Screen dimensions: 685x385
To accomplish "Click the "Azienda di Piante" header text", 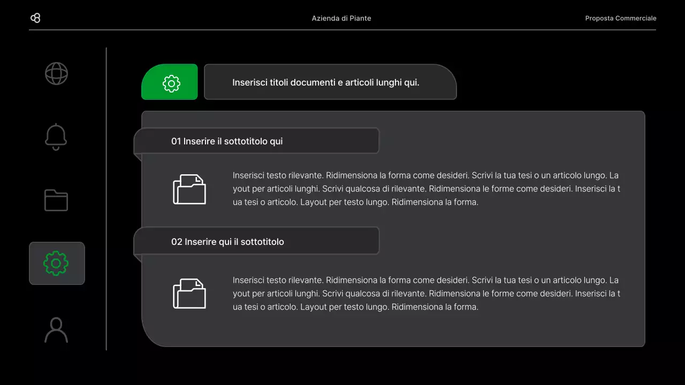I will [x=341, y=18].
